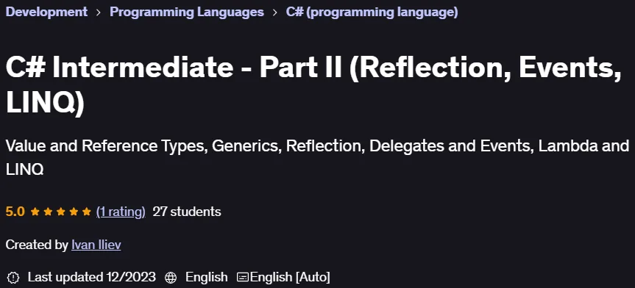Image resolution: width=635 pixels, height=288 pixels.
Task: Click the Last updated 12/2023 text
Action: (91, 277)
